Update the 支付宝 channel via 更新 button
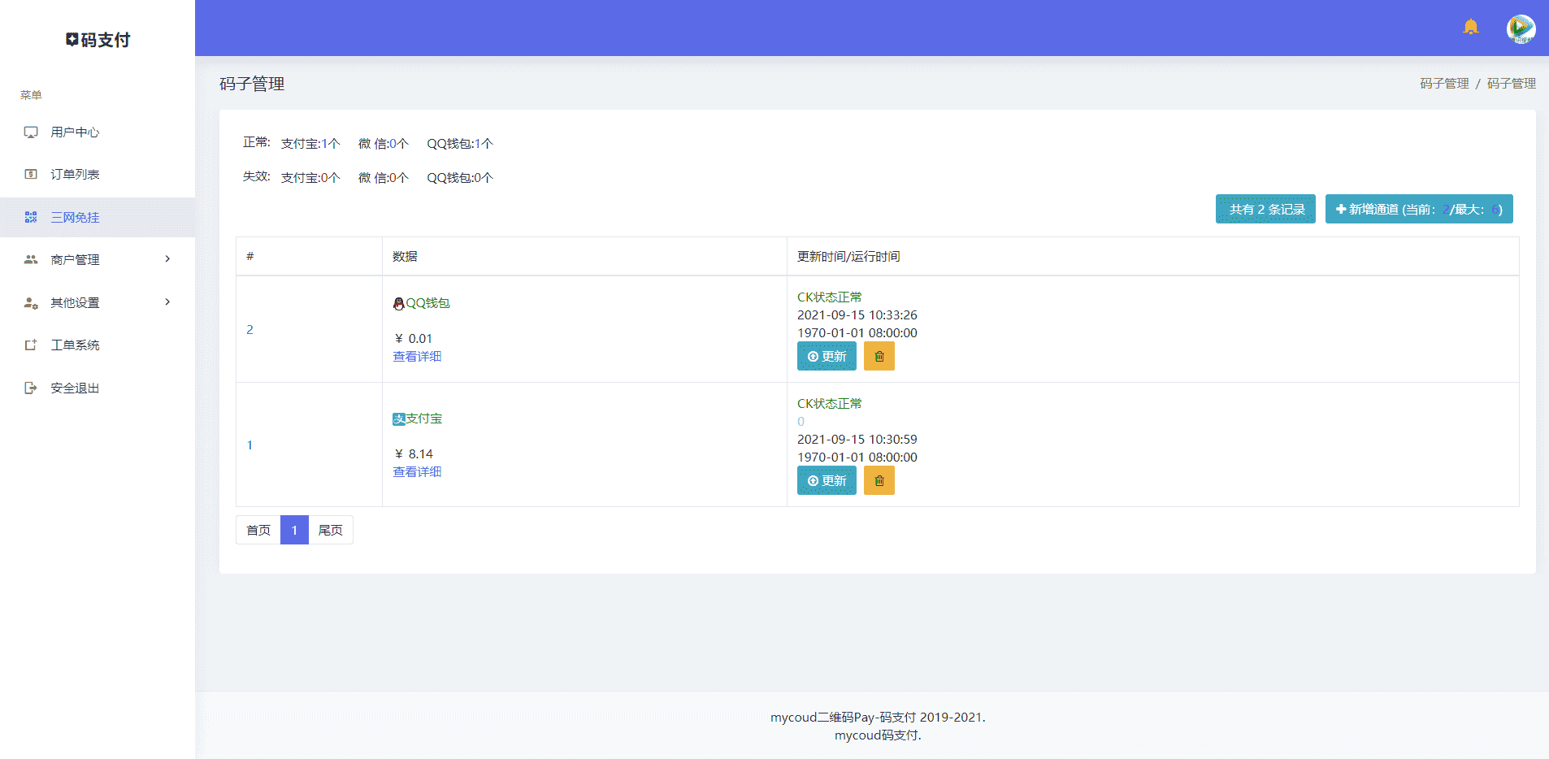This screenshot has width=1549, height=759. (826, 480)
